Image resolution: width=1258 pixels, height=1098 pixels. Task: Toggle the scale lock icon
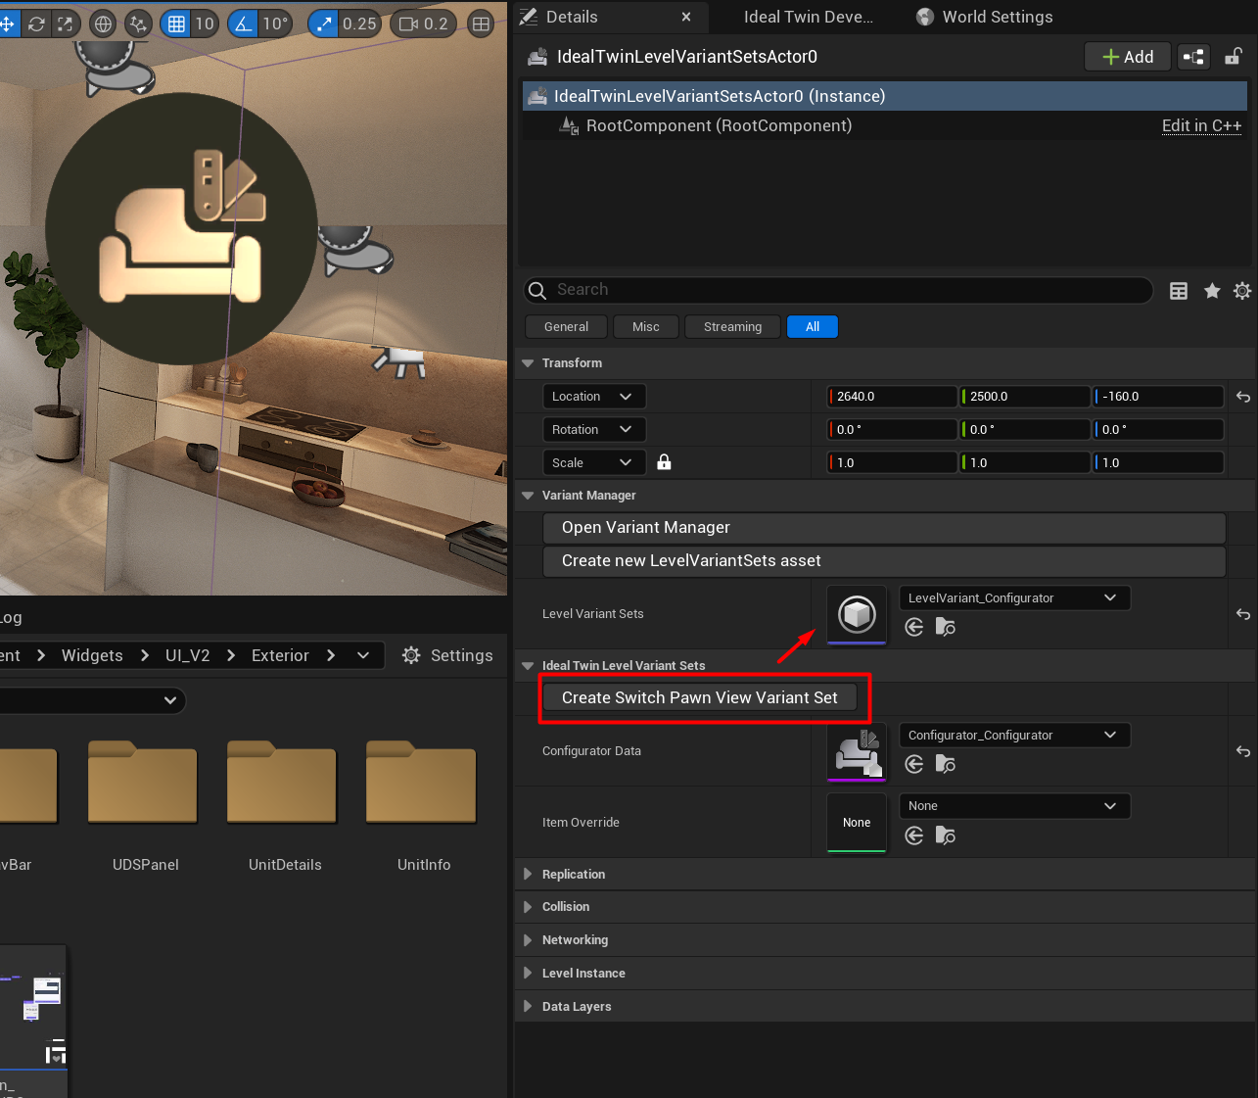coord(664,462)
